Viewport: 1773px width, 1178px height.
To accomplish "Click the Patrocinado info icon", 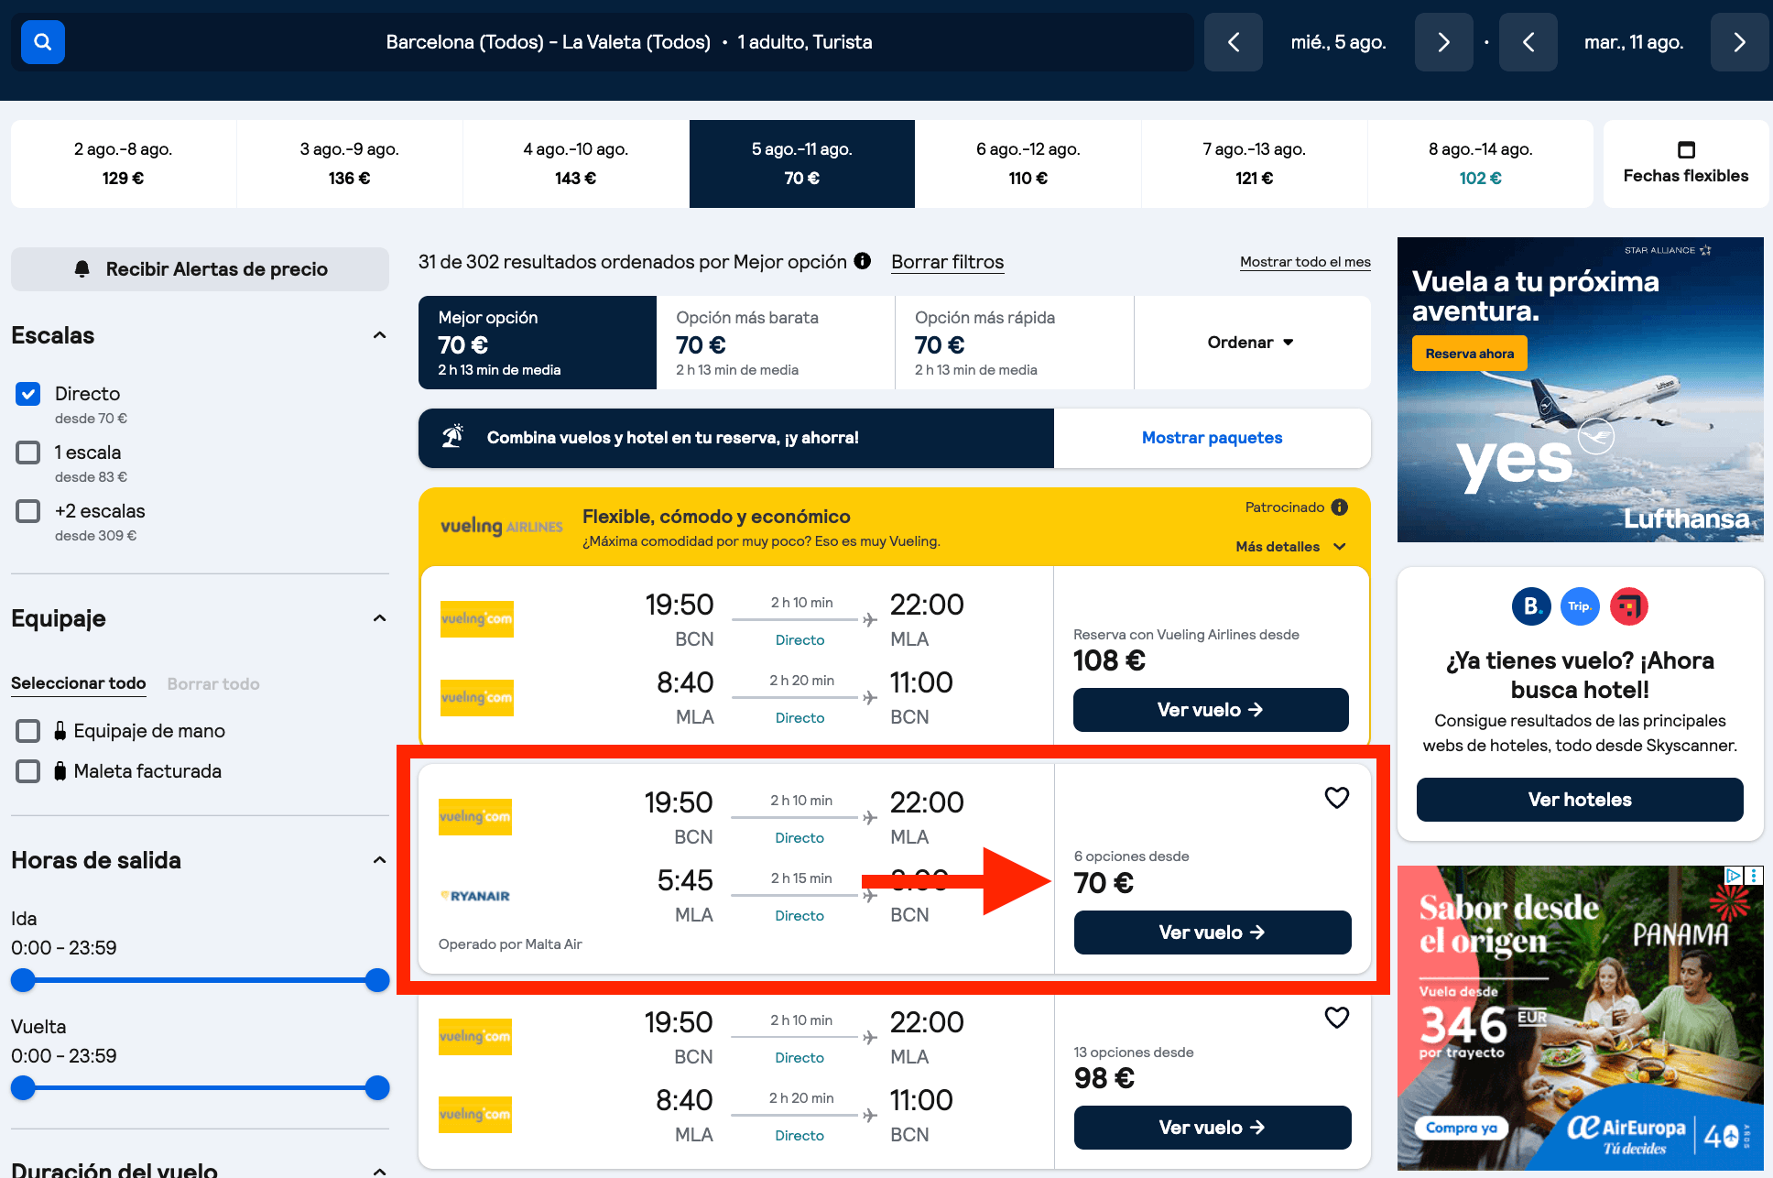I will pos(1339,507).
